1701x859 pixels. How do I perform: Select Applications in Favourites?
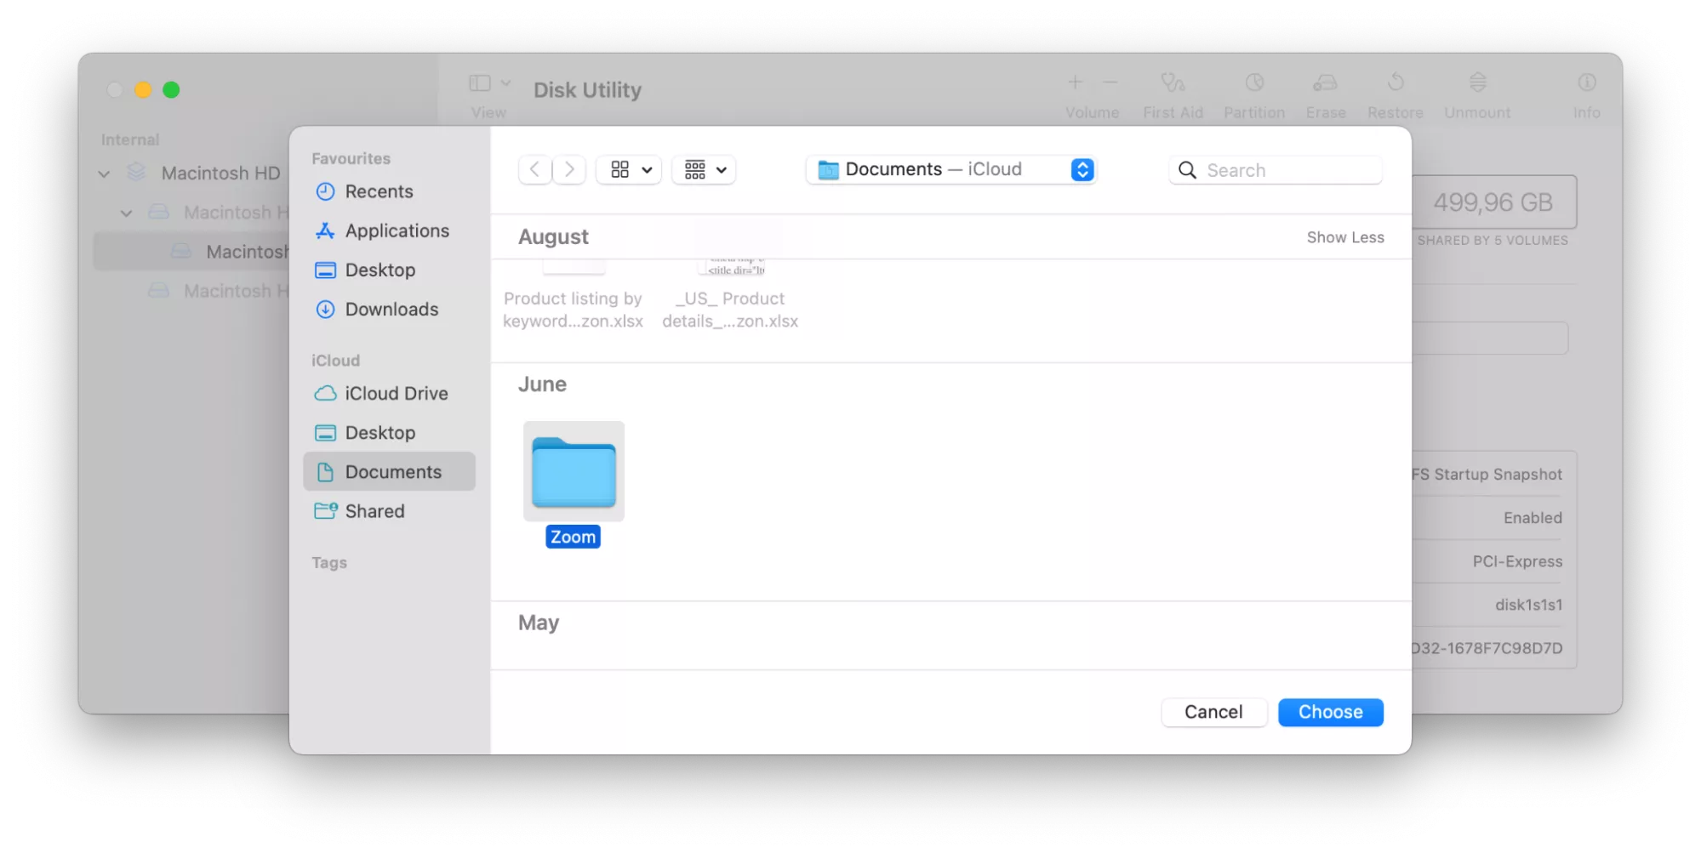(397, 230)
